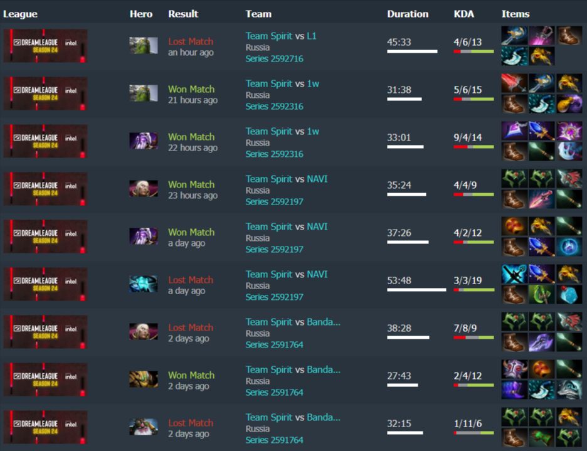Sort by the Duration column header
Screen dimensions: 587x451
point(408,14)
